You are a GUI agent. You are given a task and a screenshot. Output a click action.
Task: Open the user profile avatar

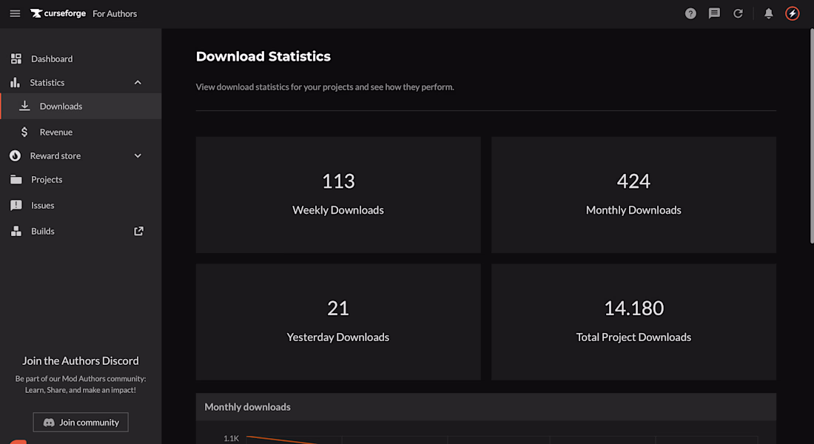(793, 13)
